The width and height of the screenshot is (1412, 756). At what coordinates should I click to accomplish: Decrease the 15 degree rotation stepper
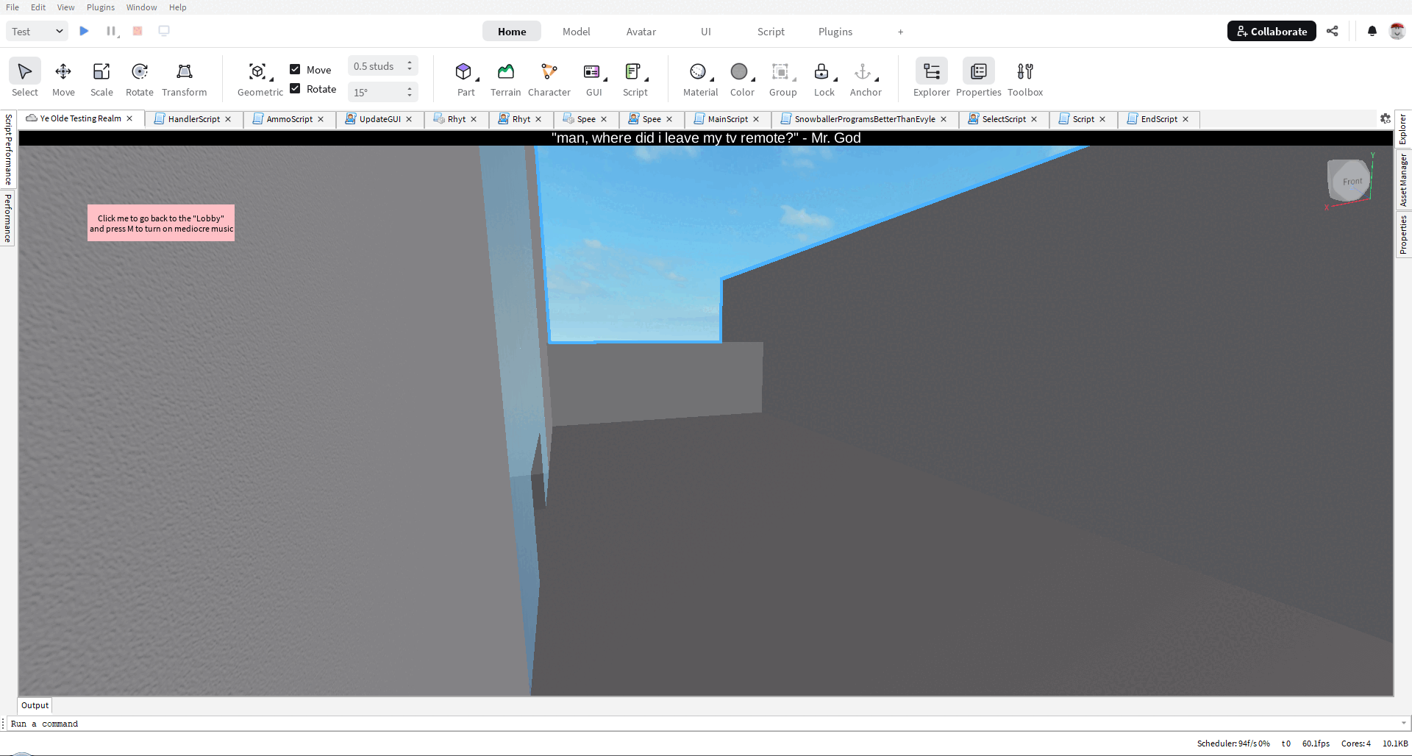pos(410,96)
